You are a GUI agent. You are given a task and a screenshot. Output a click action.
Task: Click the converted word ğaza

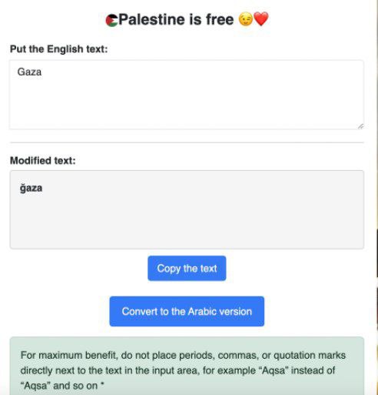point(31,188)
